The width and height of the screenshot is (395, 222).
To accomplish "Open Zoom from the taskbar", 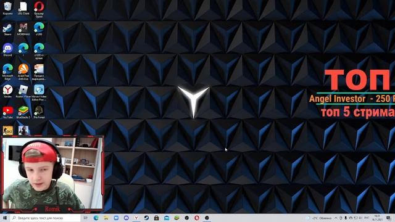I will tap(116, 218).
